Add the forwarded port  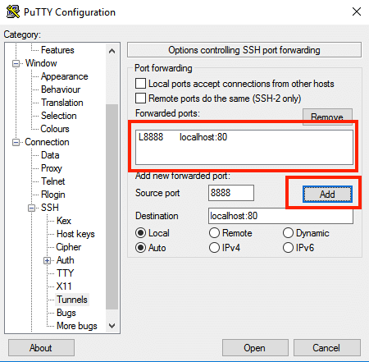(327, 195)
